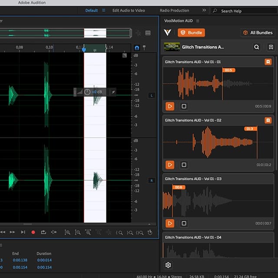Viewport: 278px width, 278px height.
Task: Switch to Edit Audio to Video workspace
Action: pyautogui.click(x=129, y=10)
